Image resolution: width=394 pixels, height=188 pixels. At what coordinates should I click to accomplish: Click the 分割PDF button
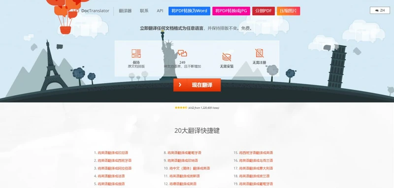[x=263, y=11]
